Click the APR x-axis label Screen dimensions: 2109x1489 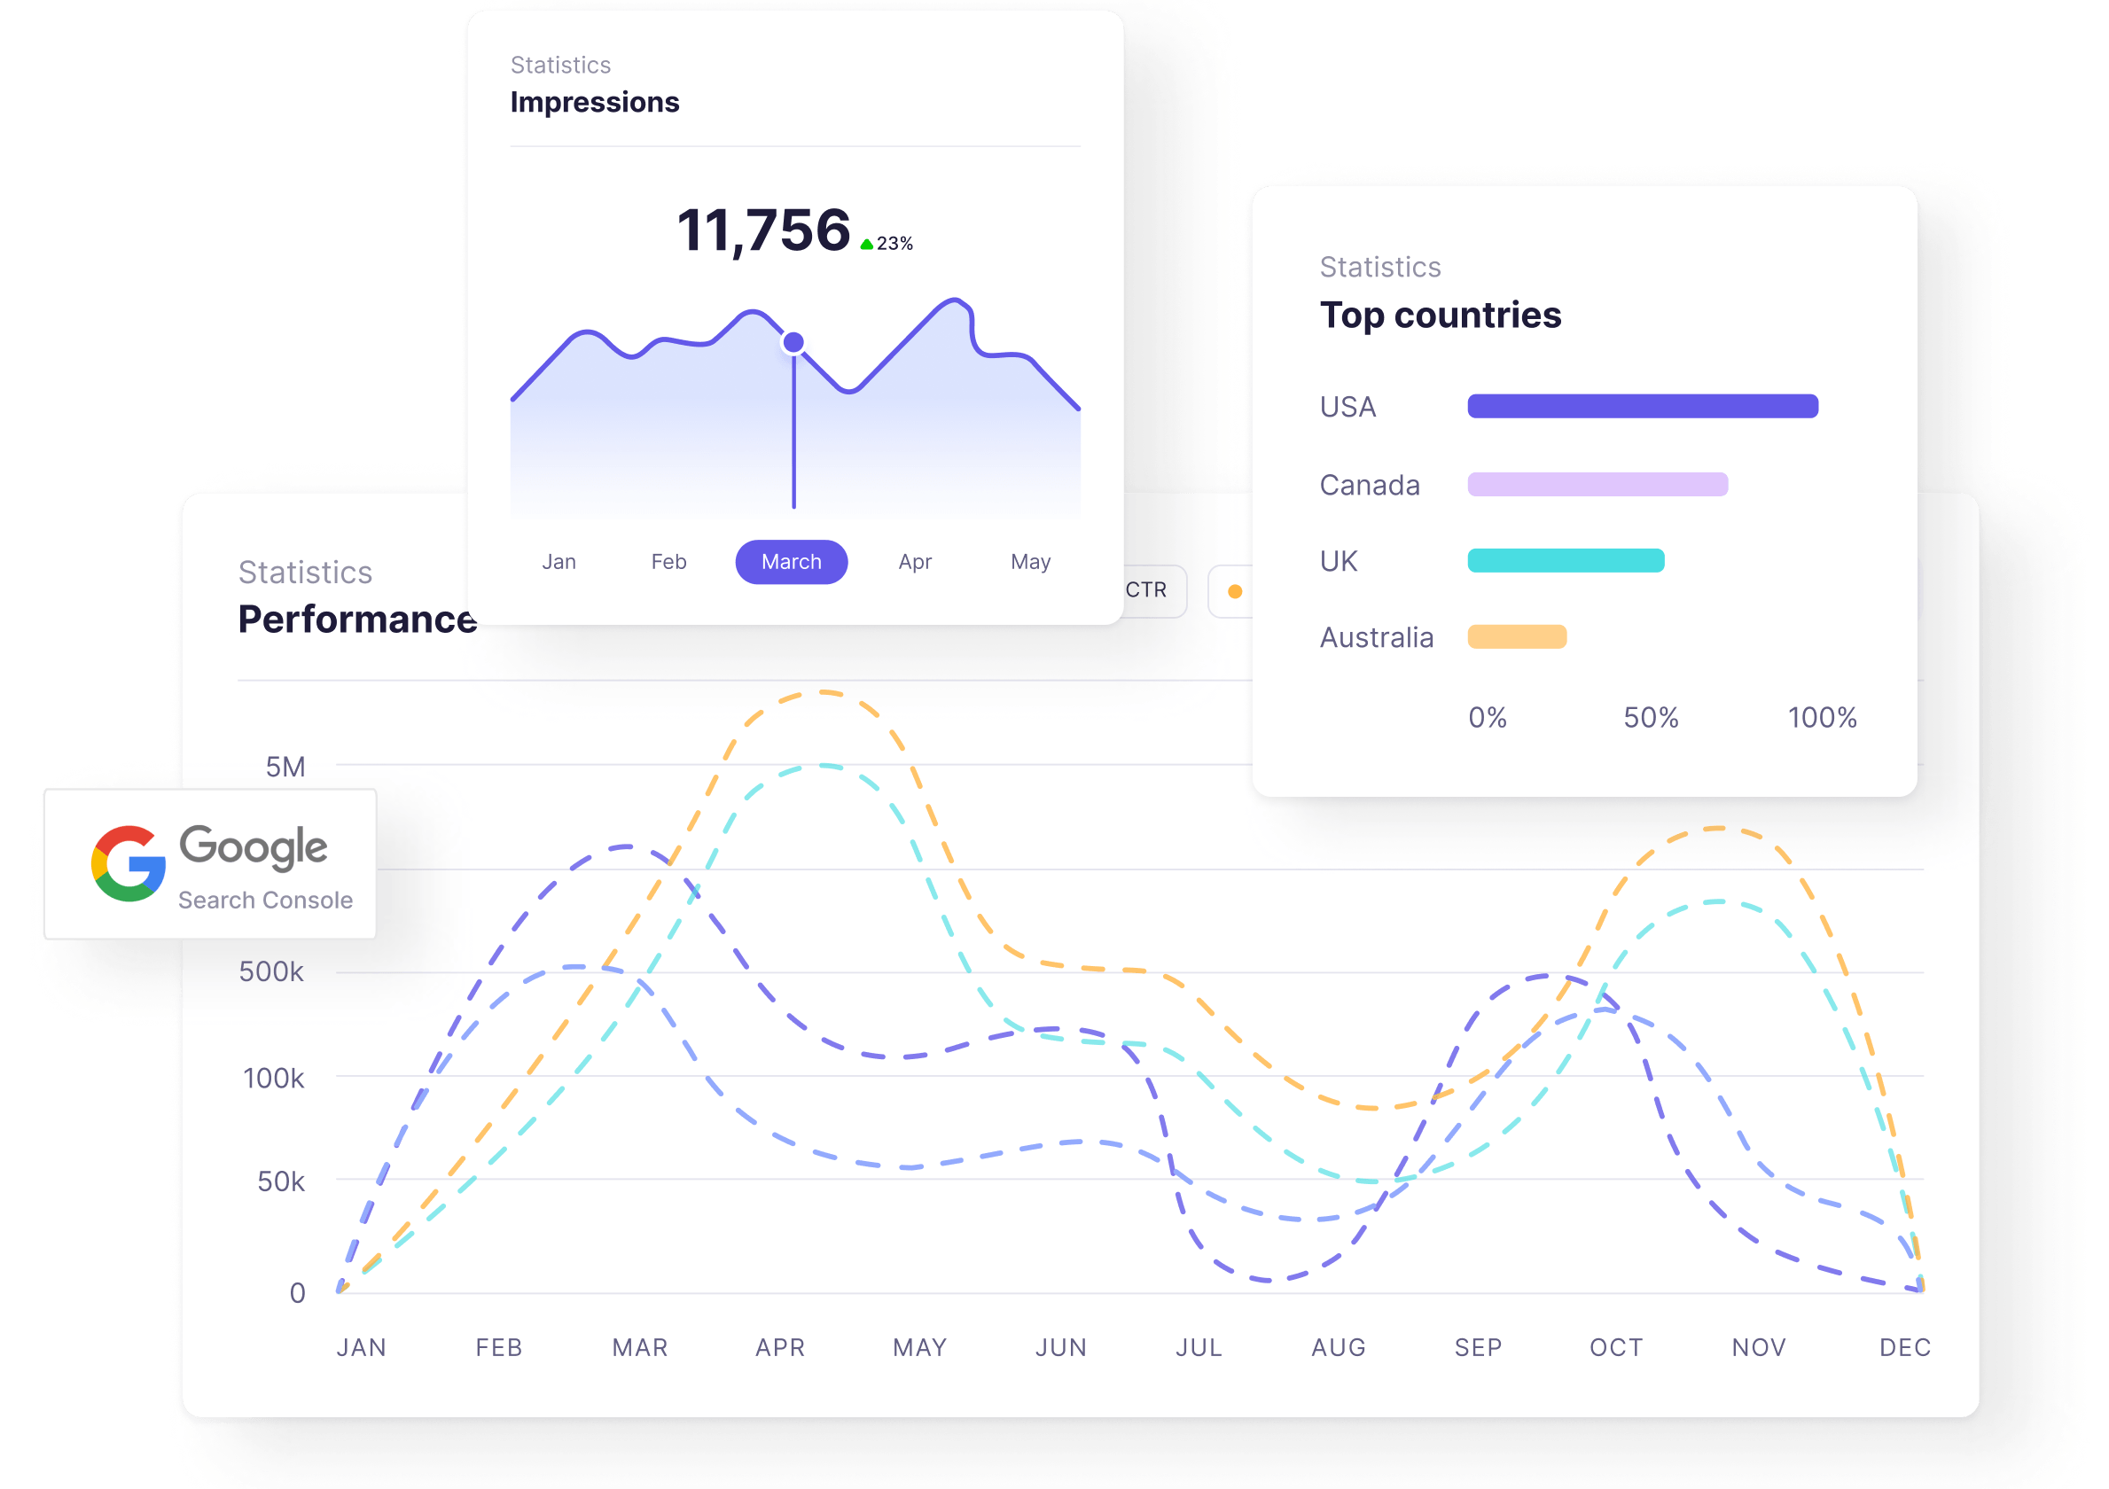click(780, 1347)
